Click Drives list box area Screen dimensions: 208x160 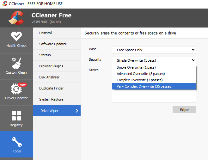click(154, 96)
